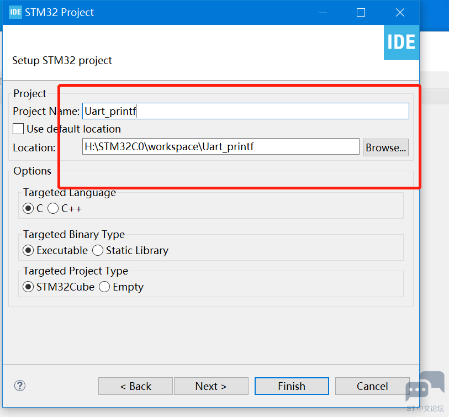Proceed with the Next > button
449x417 pixels.
click(211, 386)
